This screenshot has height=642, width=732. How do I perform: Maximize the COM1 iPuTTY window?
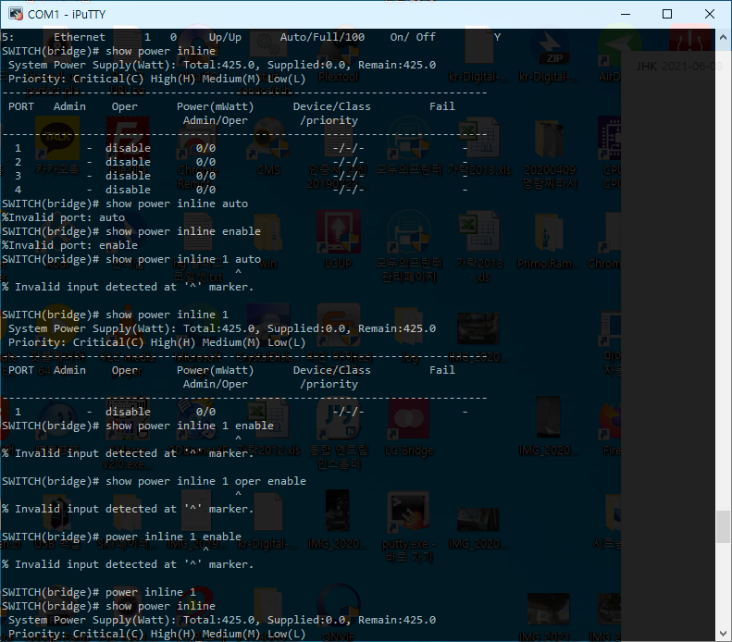tap(666, 14)
